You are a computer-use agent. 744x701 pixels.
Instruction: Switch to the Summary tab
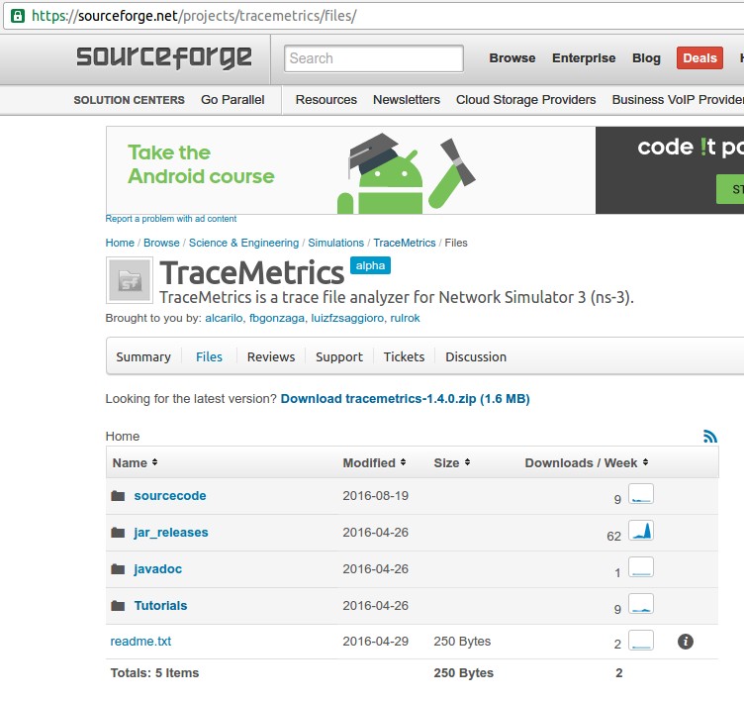(143, 356)
